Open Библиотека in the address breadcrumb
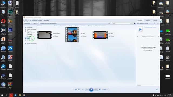Viewport: 173px width, 97px height. 34,20
